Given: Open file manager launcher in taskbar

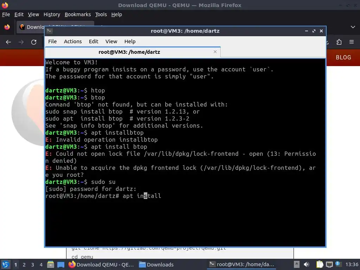Looking at the screenshot, I should [51, 264].
